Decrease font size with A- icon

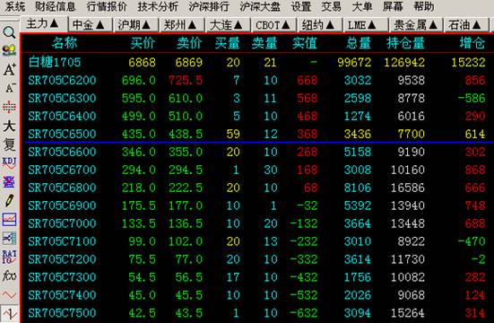tap(10, 88)
